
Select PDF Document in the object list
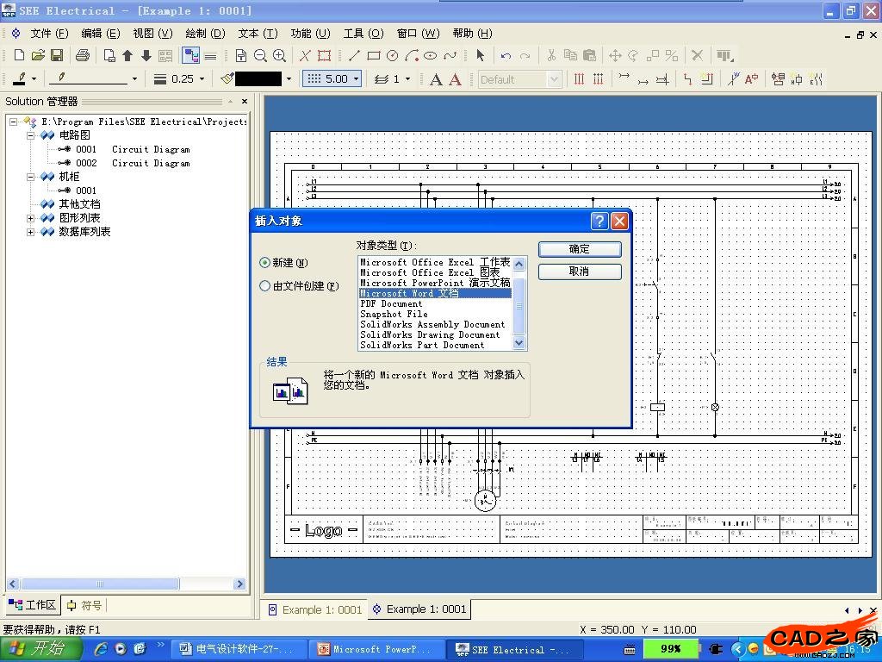391,304
